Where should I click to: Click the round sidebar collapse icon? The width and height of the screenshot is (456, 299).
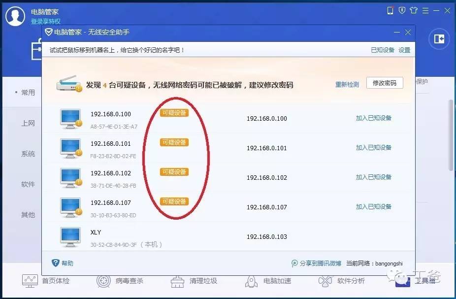coord(439,39)
